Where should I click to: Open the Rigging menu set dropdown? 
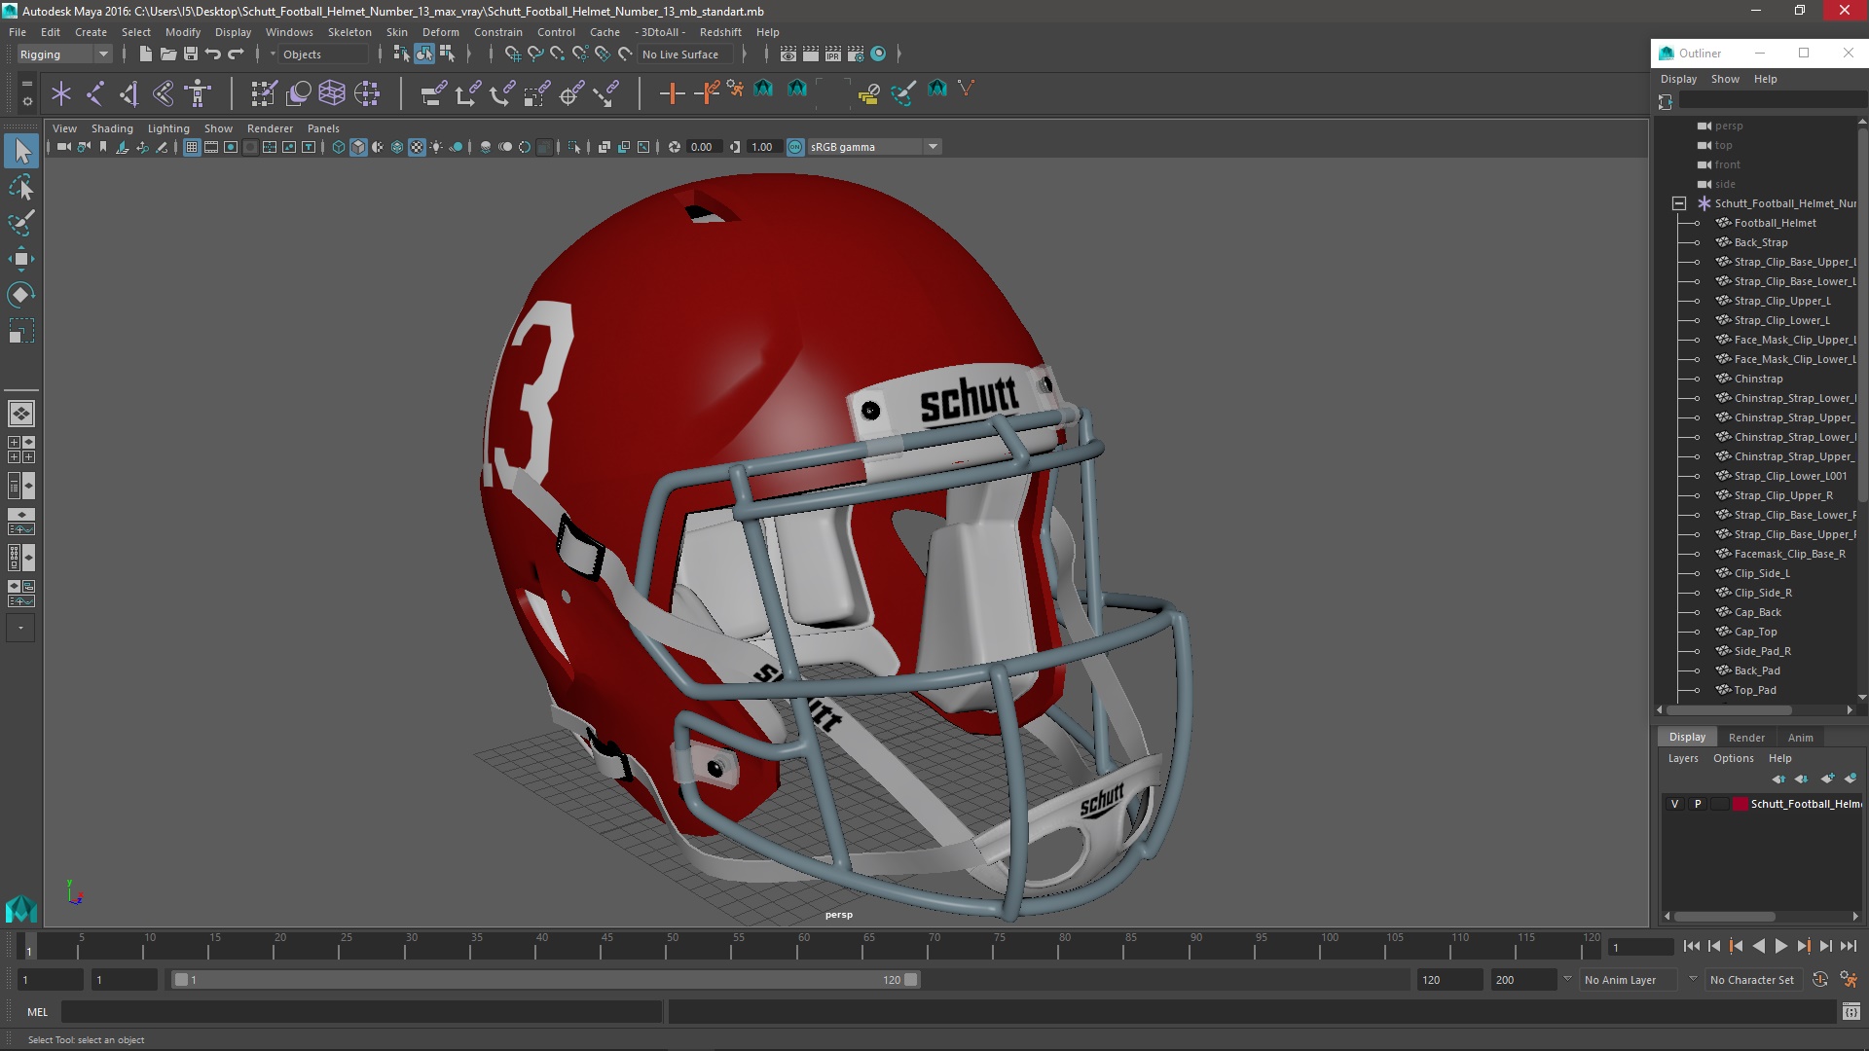click(64, 54)
